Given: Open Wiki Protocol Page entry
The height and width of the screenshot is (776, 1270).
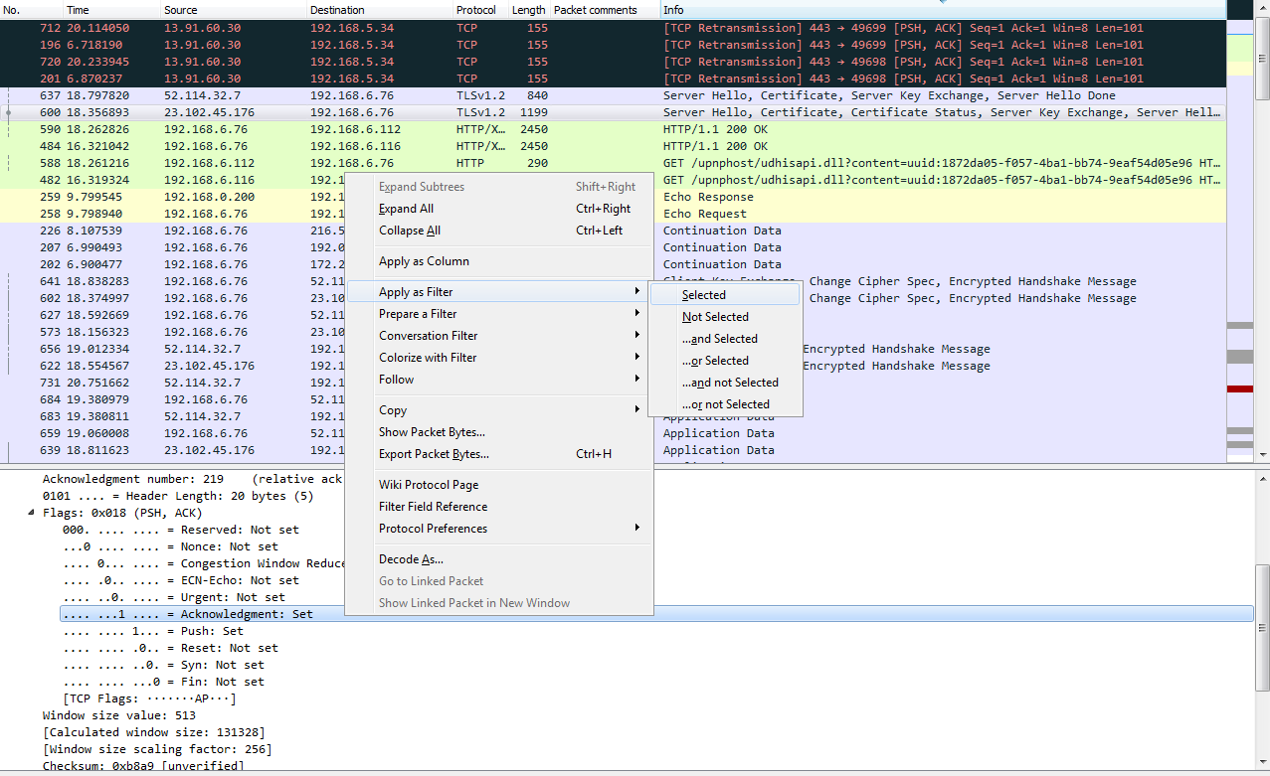Looking at the screenshot, I should tap(428, 485).
